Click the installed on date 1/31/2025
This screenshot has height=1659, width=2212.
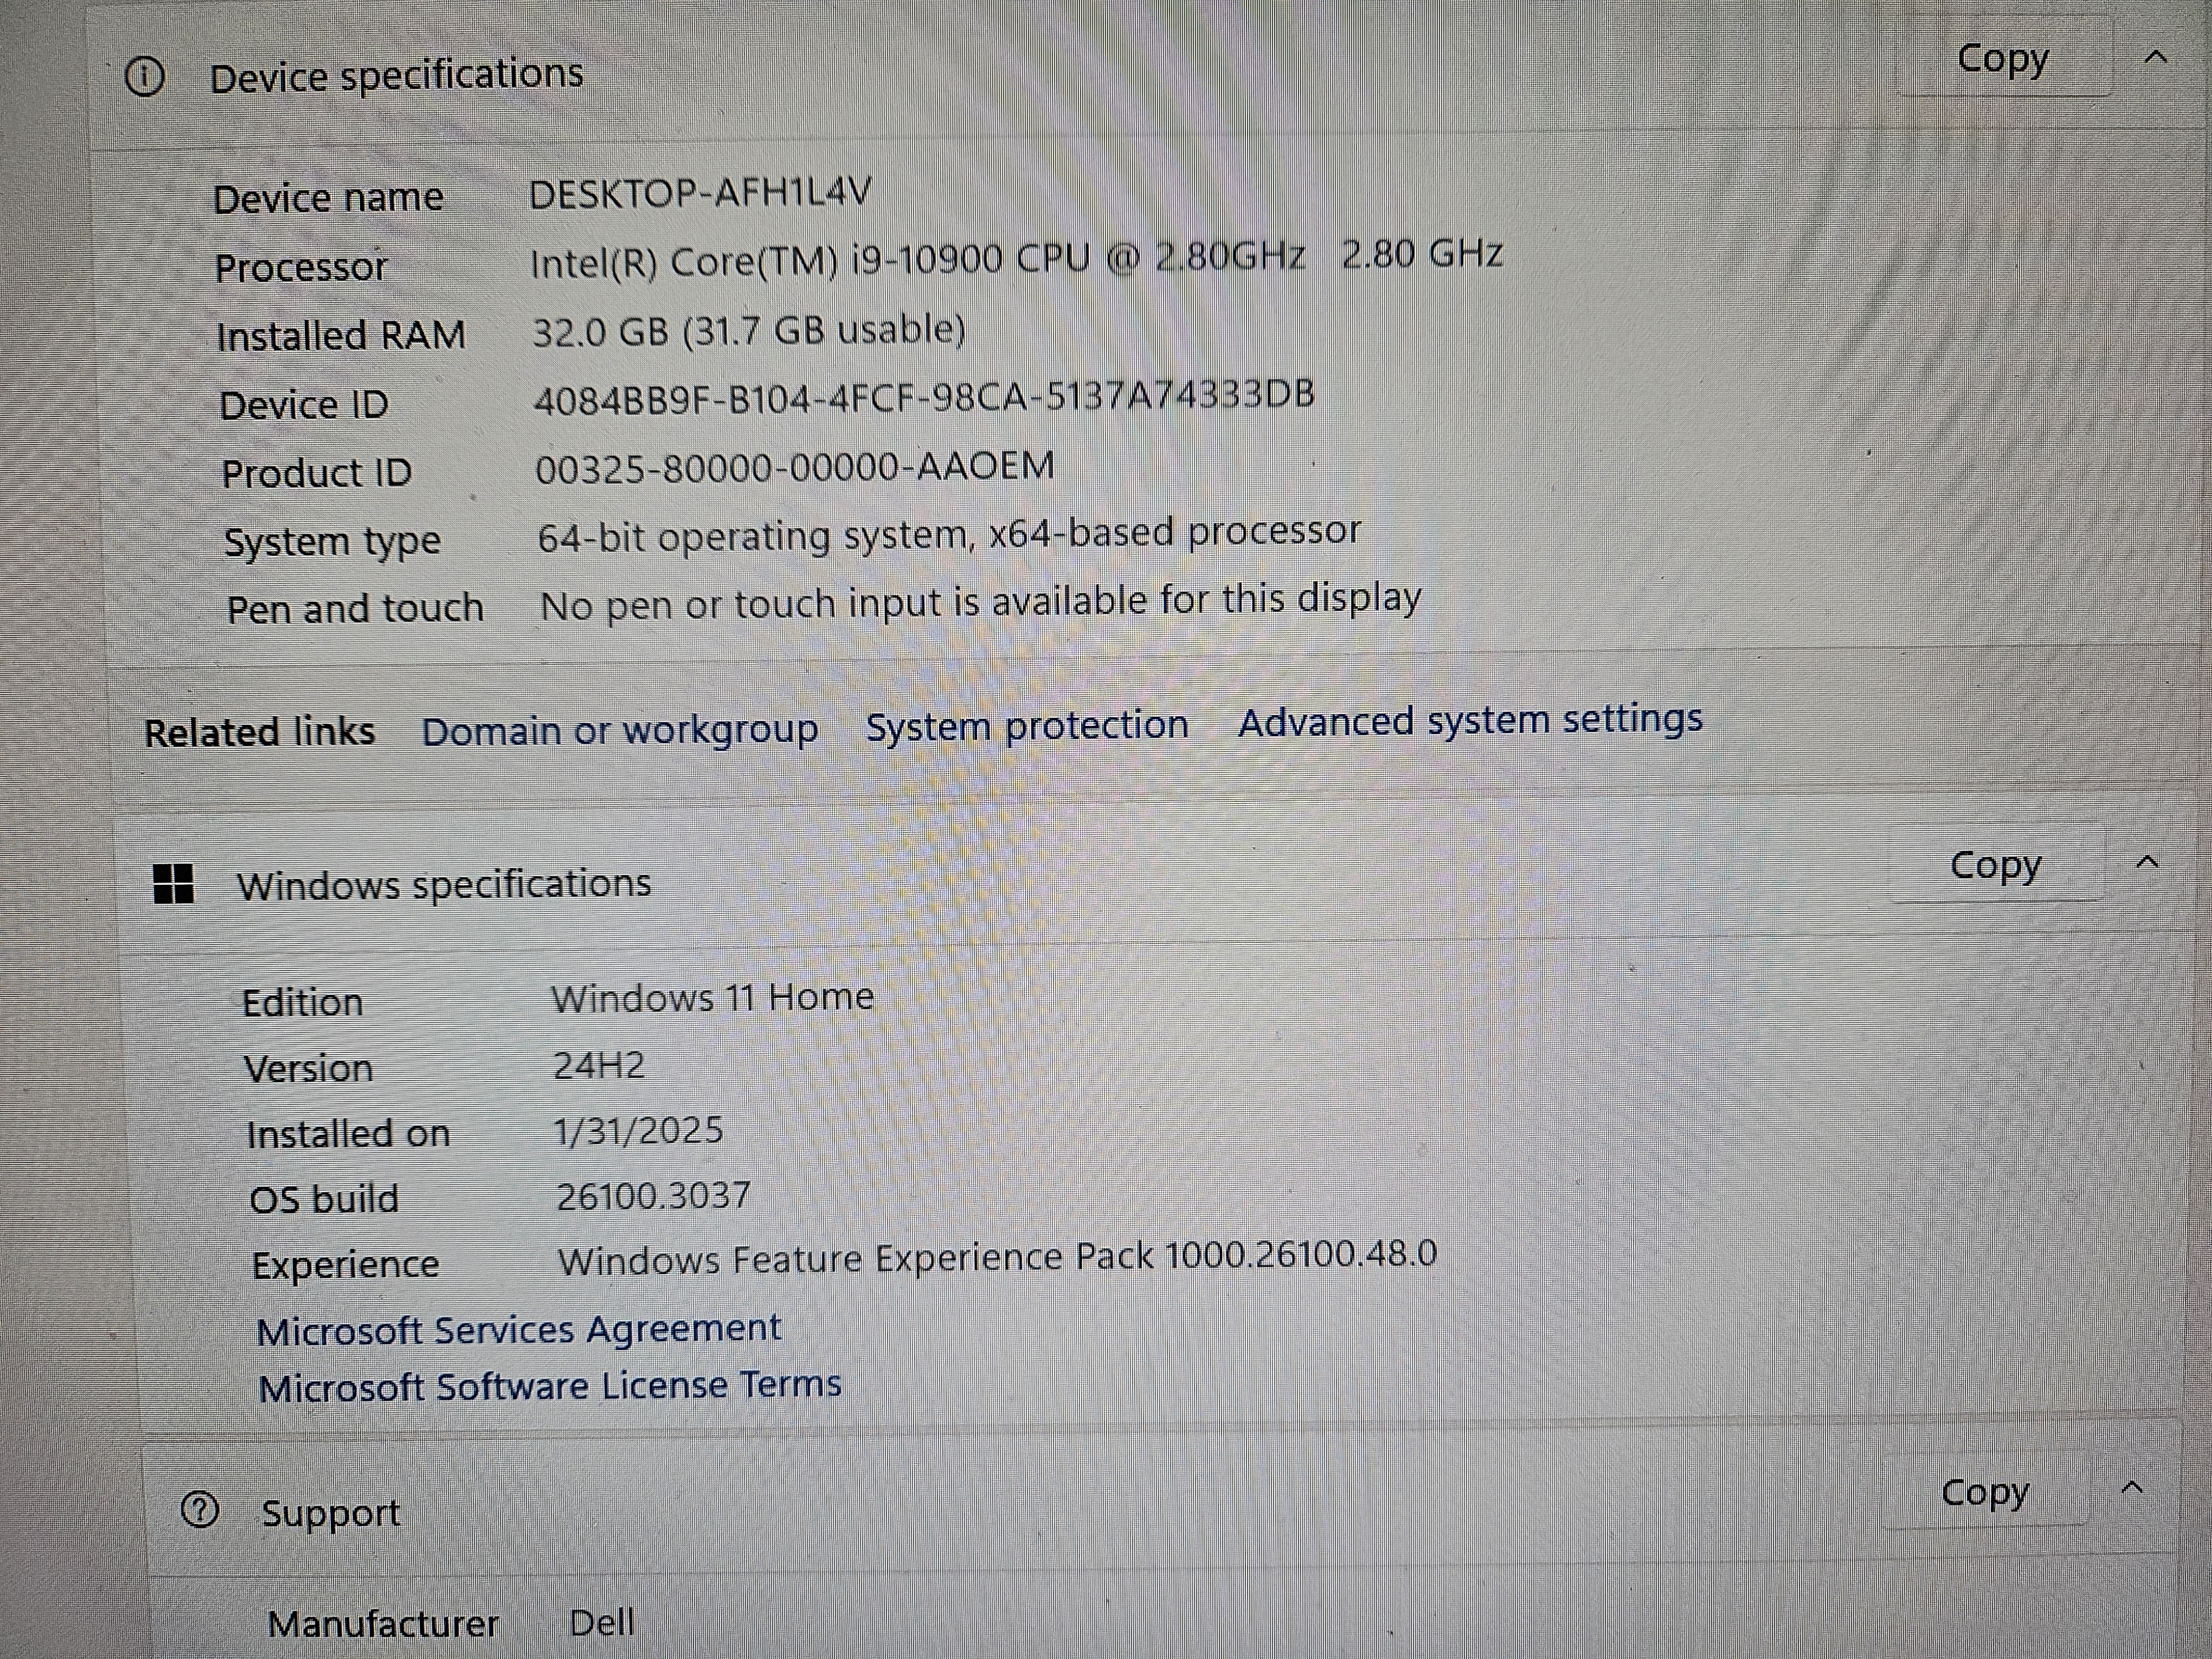point(638,1131)
